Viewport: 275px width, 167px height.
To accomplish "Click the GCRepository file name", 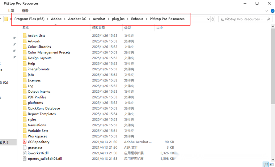I will [x=39, y=142].
